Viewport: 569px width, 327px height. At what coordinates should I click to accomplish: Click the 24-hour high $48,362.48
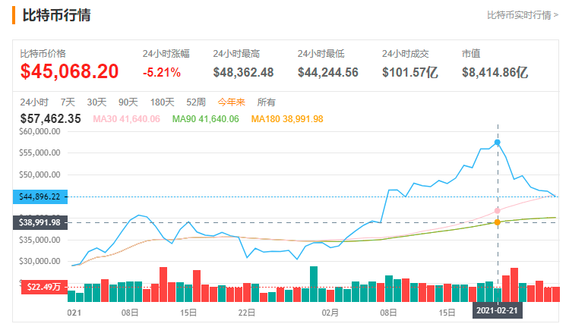coord(243,73)
